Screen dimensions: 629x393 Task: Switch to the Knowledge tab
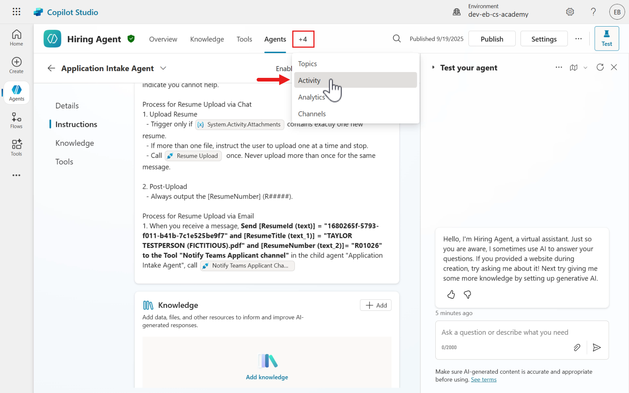pos(207,39)
